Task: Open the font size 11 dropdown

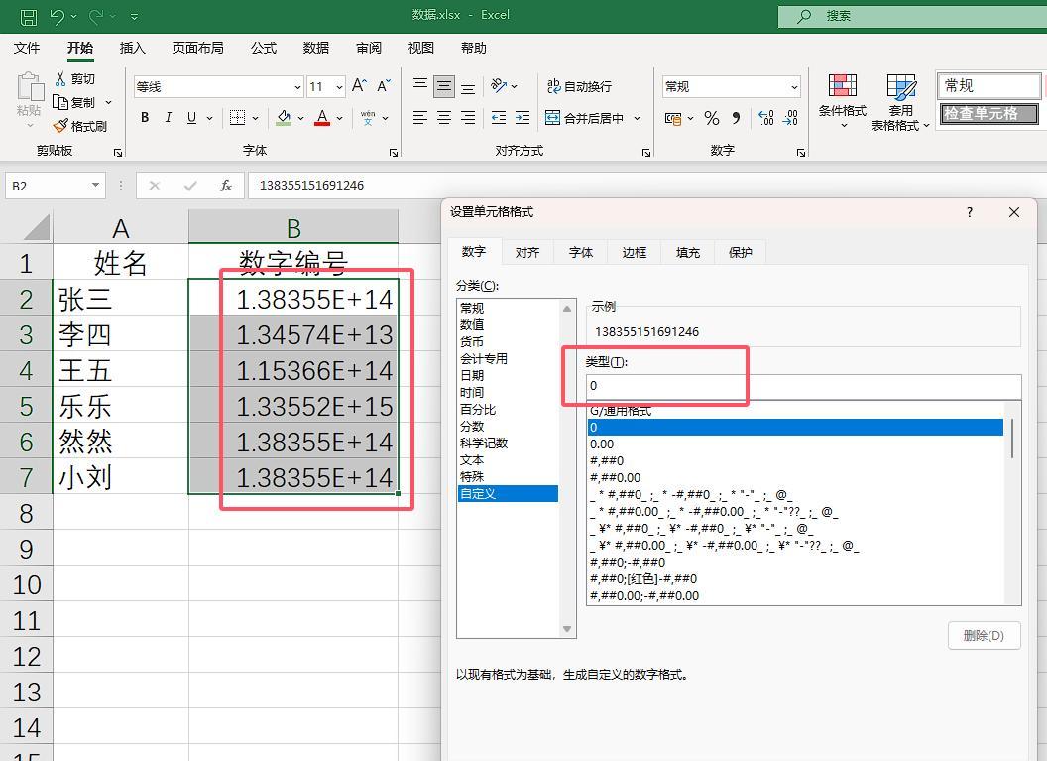Action: pyautogui.click(x=339, y=87)
